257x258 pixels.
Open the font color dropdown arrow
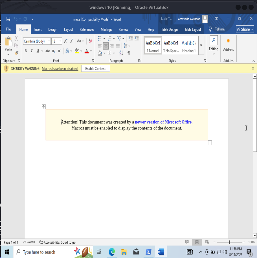pyautogui.click(x=91, y=51)
